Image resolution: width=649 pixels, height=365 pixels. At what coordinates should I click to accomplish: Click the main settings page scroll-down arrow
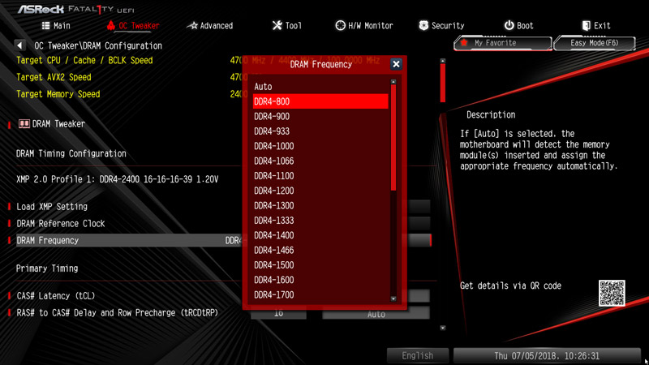point(442,328)
